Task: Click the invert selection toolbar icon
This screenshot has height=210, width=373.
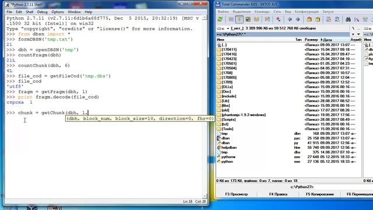Action: tap(267, 19)
